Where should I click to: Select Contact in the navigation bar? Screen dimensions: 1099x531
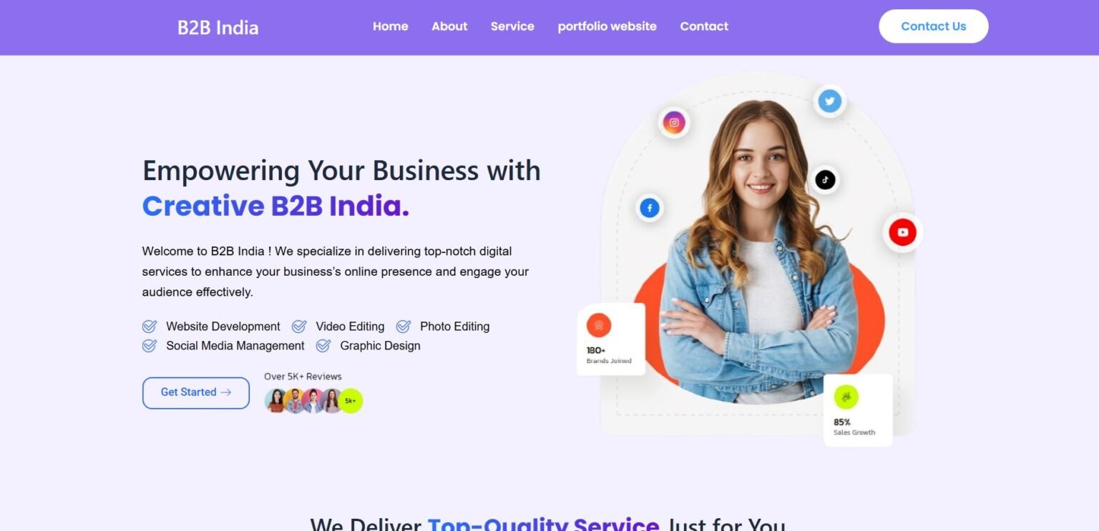(x=704, y=26)
